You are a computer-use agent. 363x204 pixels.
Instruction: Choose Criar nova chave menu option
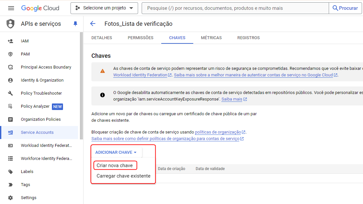click(x=115, y=165)
